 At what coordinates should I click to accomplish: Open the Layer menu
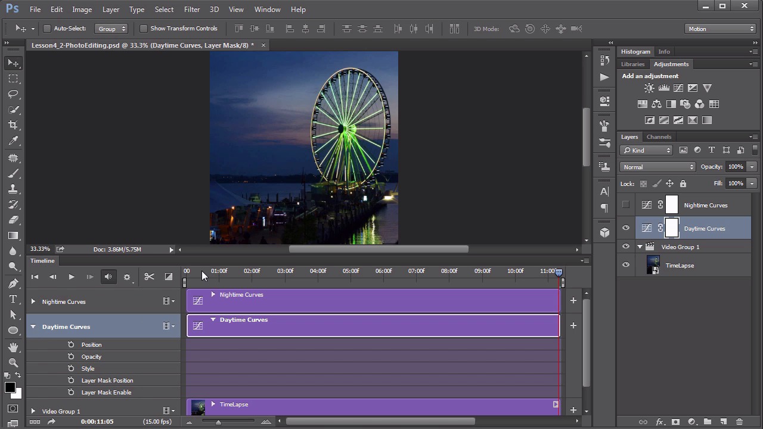110,10
